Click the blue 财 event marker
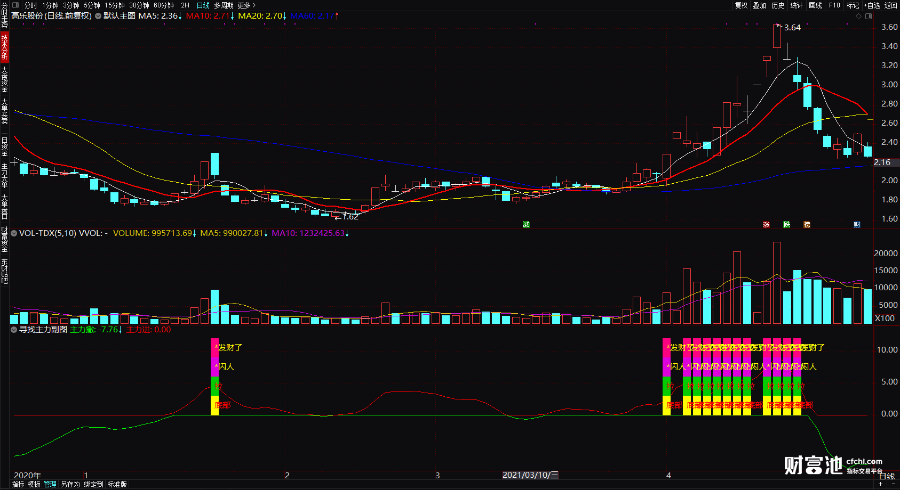This screenshot has width=900, height=490. point(857,224)
